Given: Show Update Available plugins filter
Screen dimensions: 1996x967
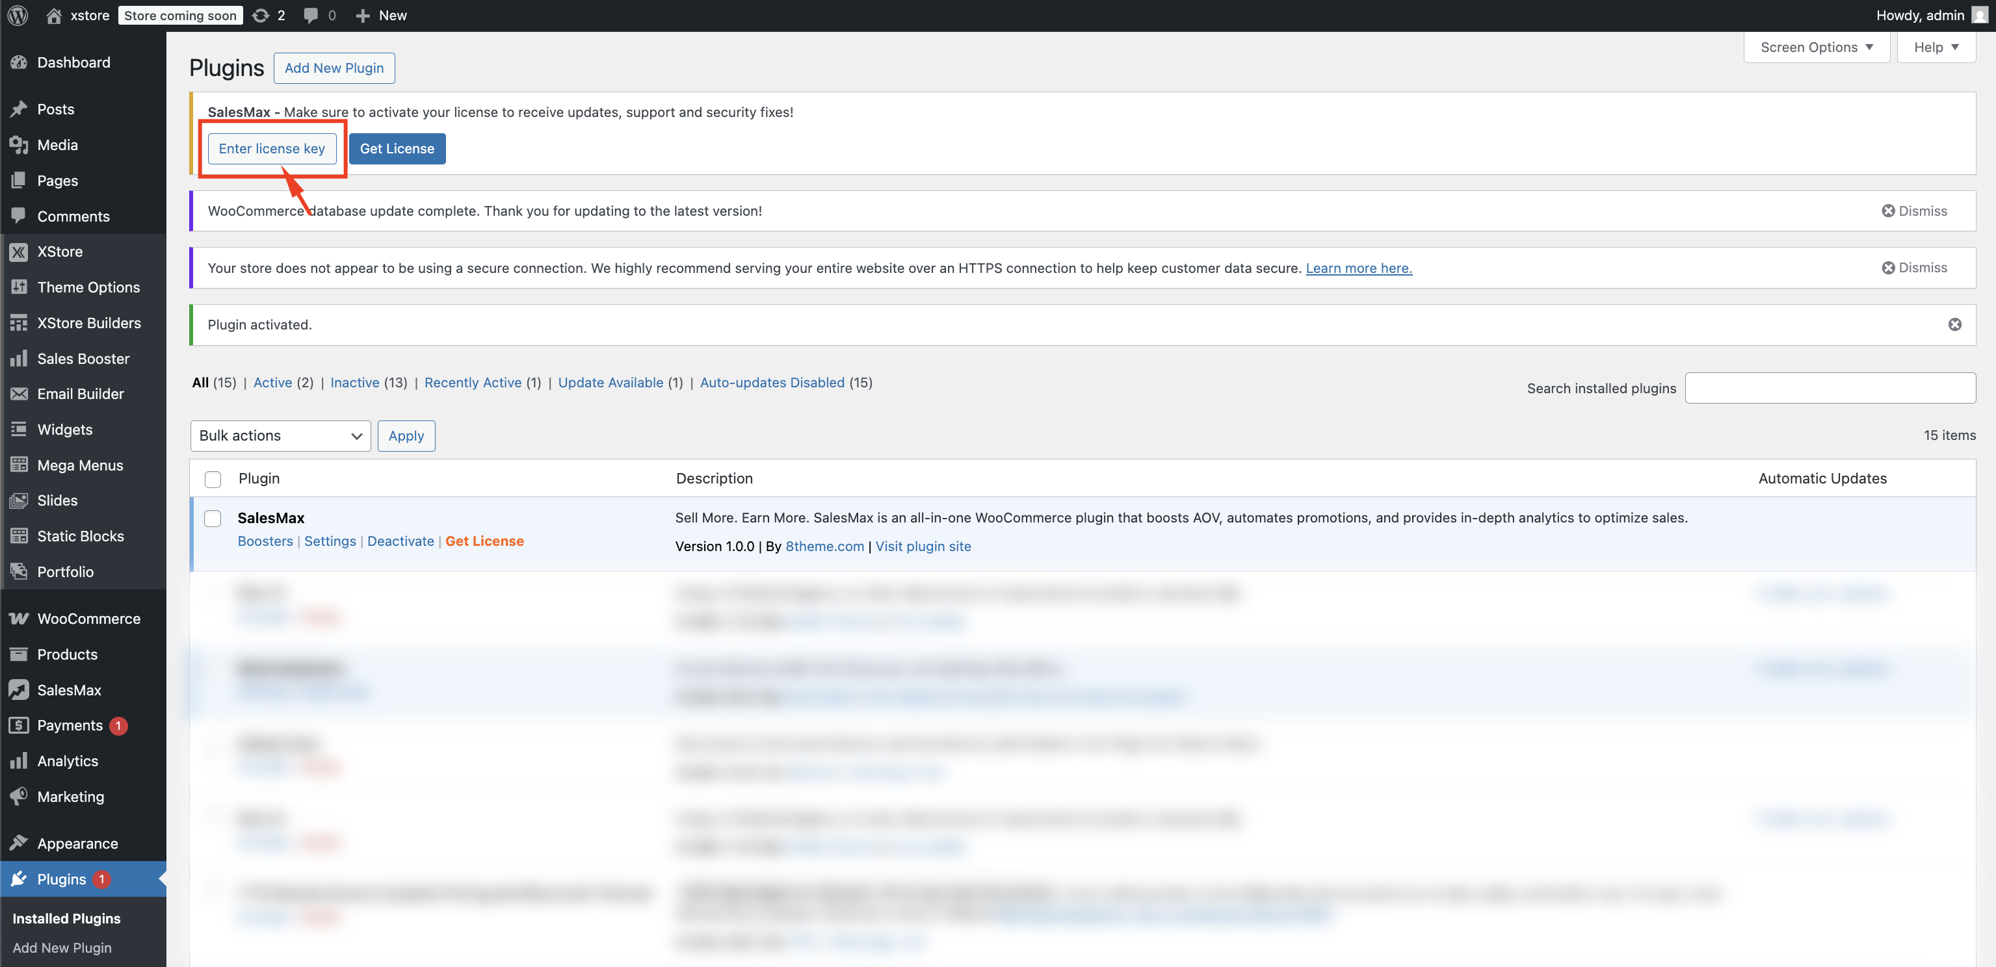Looking at the screenshot, I should pos(610,383).
